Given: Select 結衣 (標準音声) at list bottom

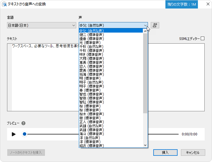Looking at the screenshot, I should pyautogui.click(x=92, y=146).
